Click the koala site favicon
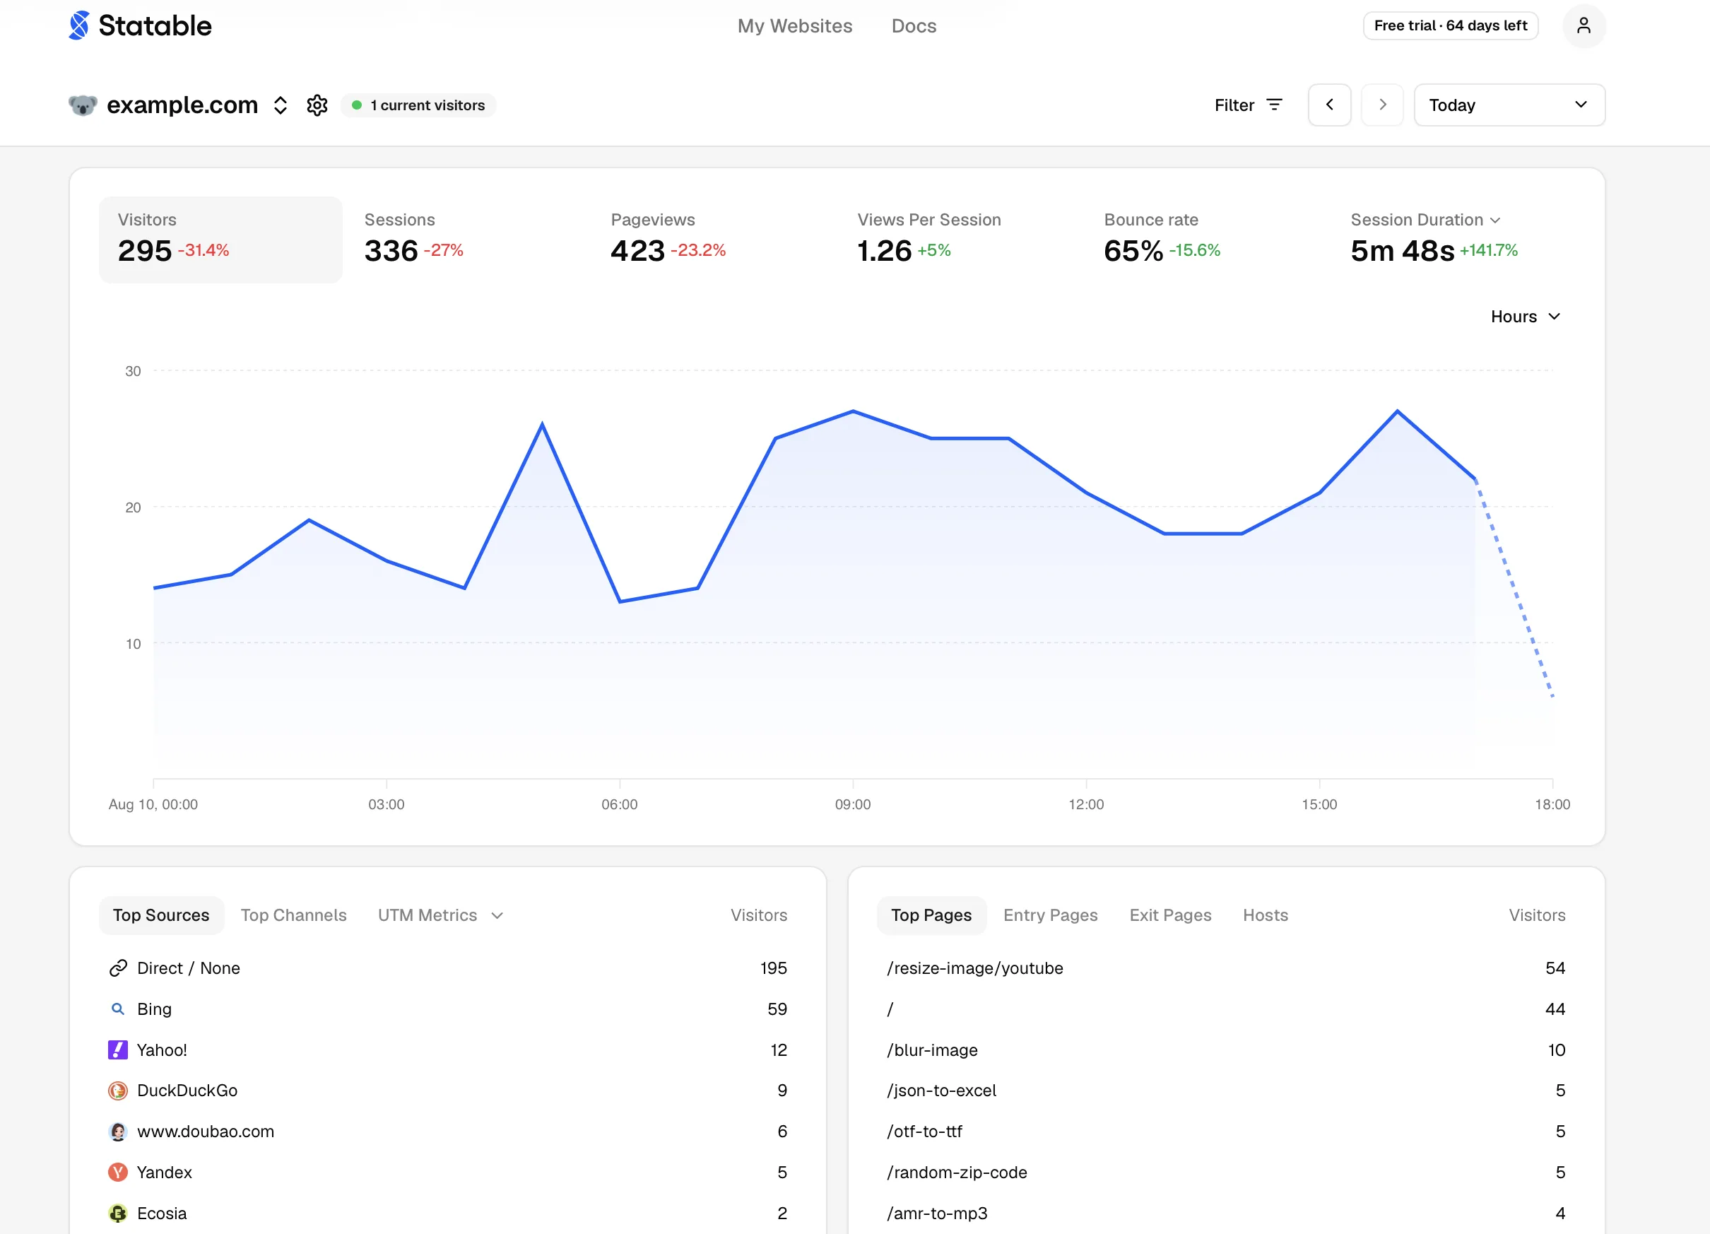1710x1234 pixels. click(83, 105)
